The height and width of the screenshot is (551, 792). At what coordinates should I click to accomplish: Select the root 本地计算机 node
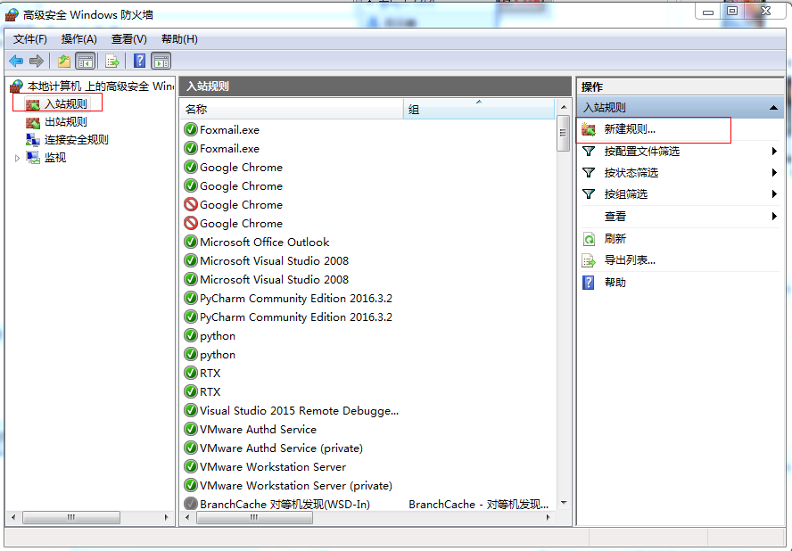[100, 86]
